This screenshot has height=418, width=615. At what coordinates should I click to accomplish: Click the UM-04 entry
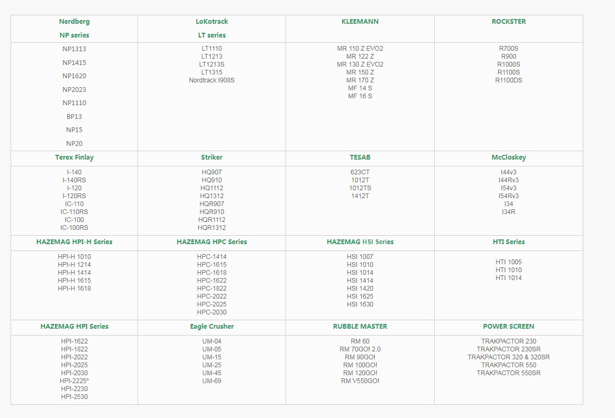(212, 341)
